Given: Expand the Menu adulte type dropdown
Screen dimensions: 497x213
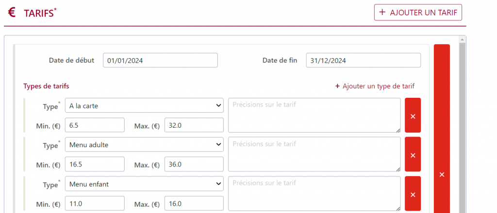Looking at the screenshot, I should [x=144, y=144].
